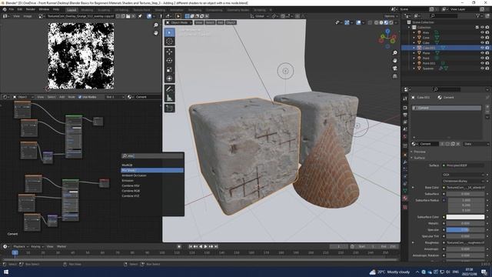The image size is (492, 277).
Task: Hide the Area light in outliner
Action: point(482,32)
